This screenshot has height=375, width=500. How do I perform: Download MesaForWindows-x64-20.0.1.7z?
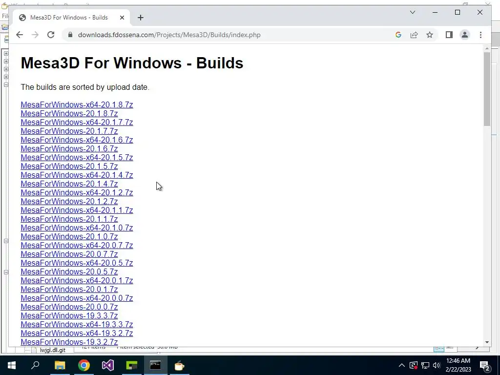(x=77, y=280)
